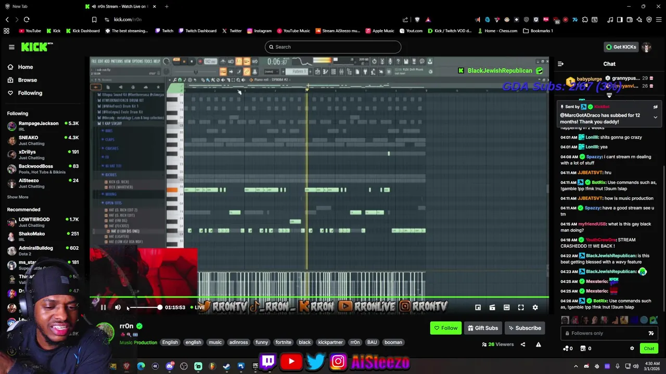Image resolution: width=666 pixels, height=374 pixels.
Task: Collapse the chat panel icon
Action: [x=560, y=64]
